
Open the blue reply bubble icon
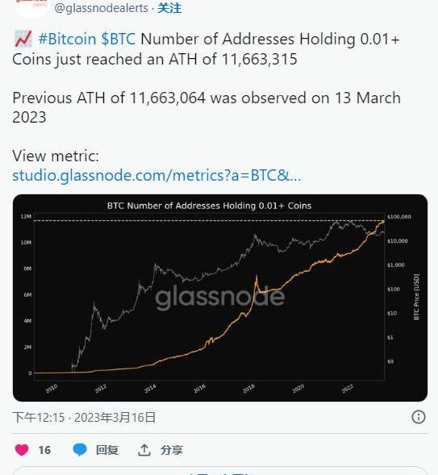pos(80,450)
